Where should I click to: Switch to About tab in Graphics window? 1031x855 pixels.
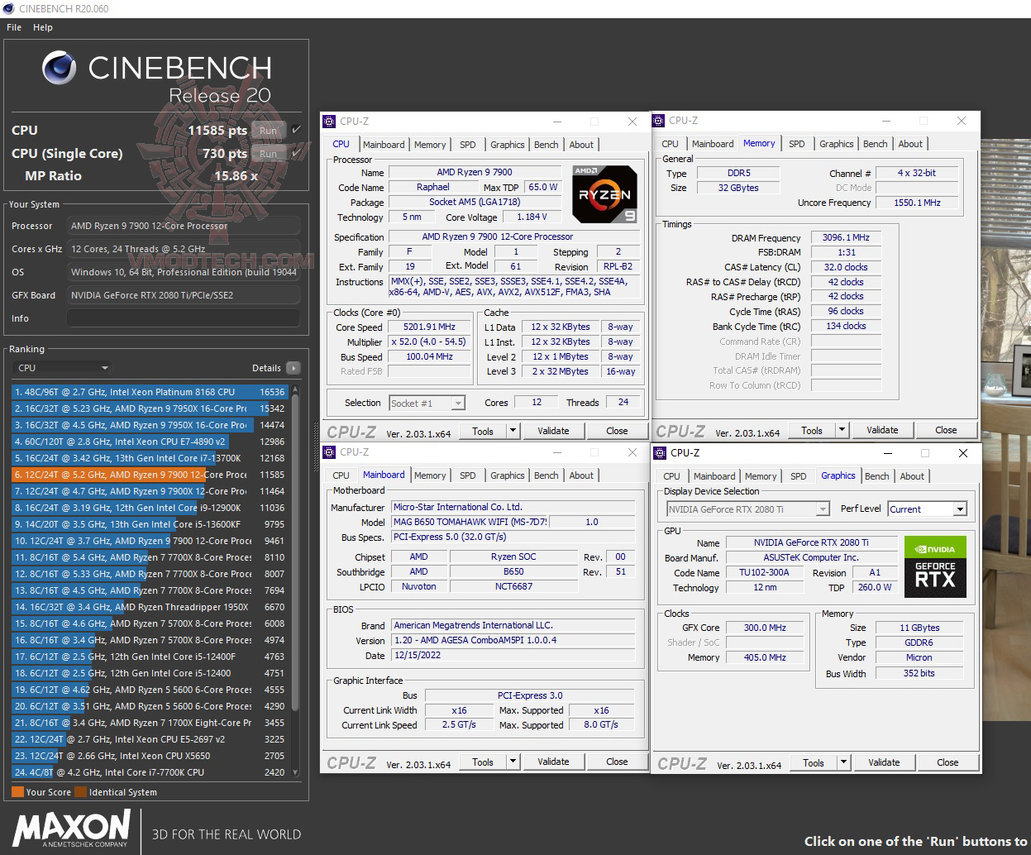pos(912,476)
